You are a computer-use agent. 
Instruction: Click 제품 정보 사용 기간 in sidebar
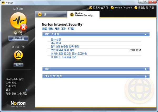(17, 94)
